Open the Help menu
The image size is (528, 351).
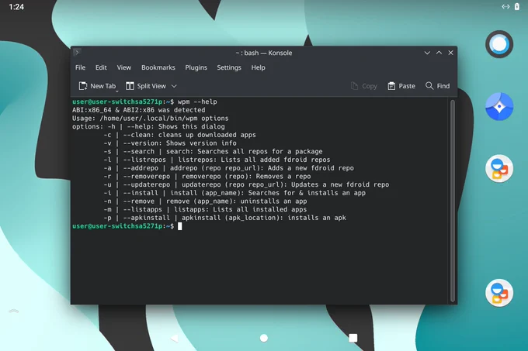click(258, 67)
